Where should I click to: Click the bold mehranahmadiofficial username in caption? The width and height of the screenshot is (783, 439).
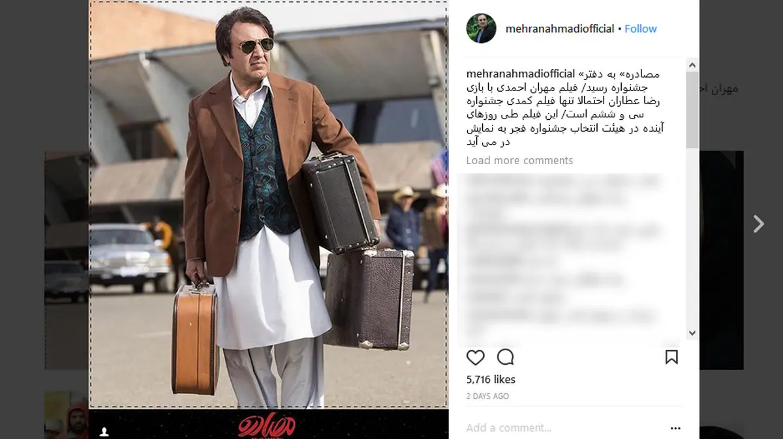(521, 74)
